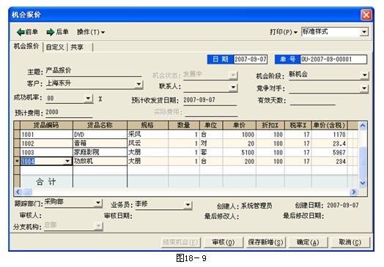Close the 机会报价 window
Image resolution: width=384 pixels, height=267 pixels.
(366, 15)
